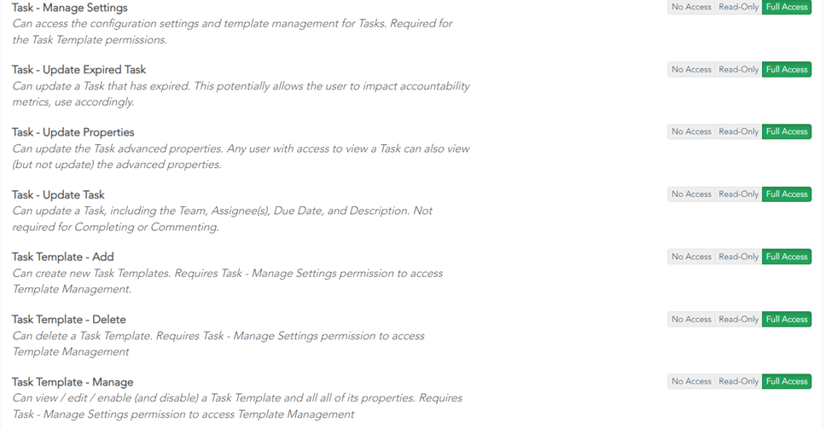The width and height of the screenshot is (832, 428).
Task: Choose Read-Only for Task Template - Manage
Action: [738, 381]
